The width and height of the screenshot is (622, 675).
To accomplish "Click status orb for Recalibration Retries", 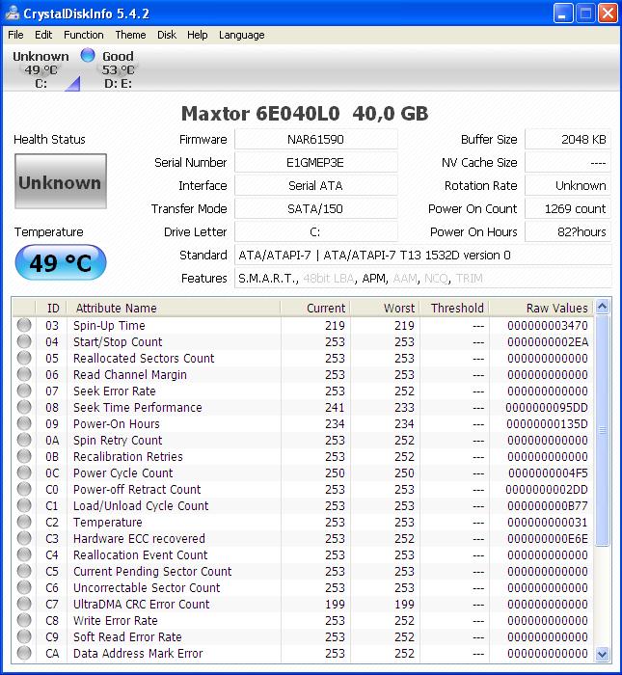I will click(x=24, y=456).
